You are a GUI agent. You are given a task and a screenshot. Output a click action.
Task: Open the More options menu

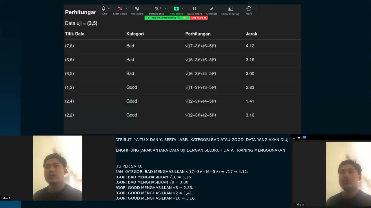(x=249, y=11)
